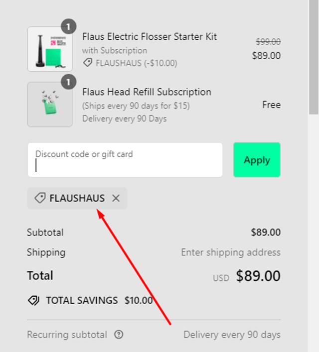Click the Flaus Head Refill Subscription title
Image resolution: width=319 pixels, height=352 pixels.
coord(147,92)
